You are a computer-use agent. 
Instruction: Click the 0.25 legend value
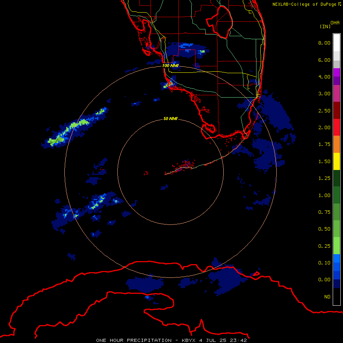[x=324, y=246]
